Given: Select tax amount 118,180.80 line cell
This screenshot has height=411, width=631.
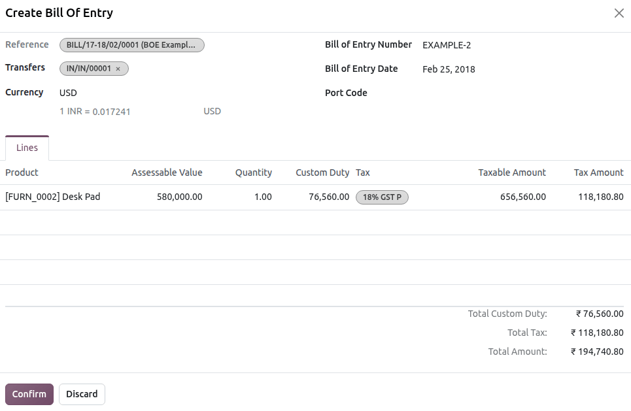Looking at the screenshot, I should (600, 197).
